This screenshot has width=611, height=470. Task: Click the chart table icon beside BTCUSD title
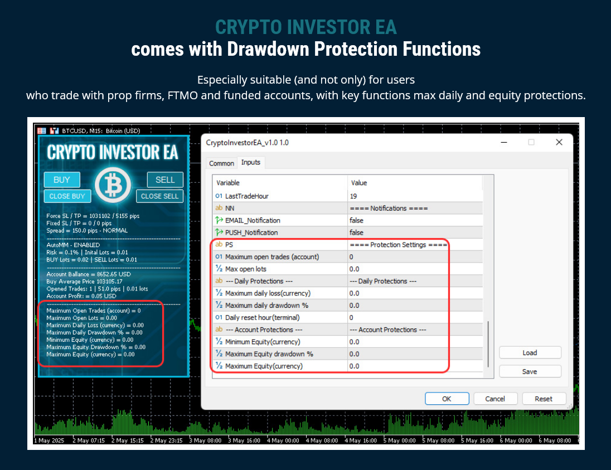(42, 131)
